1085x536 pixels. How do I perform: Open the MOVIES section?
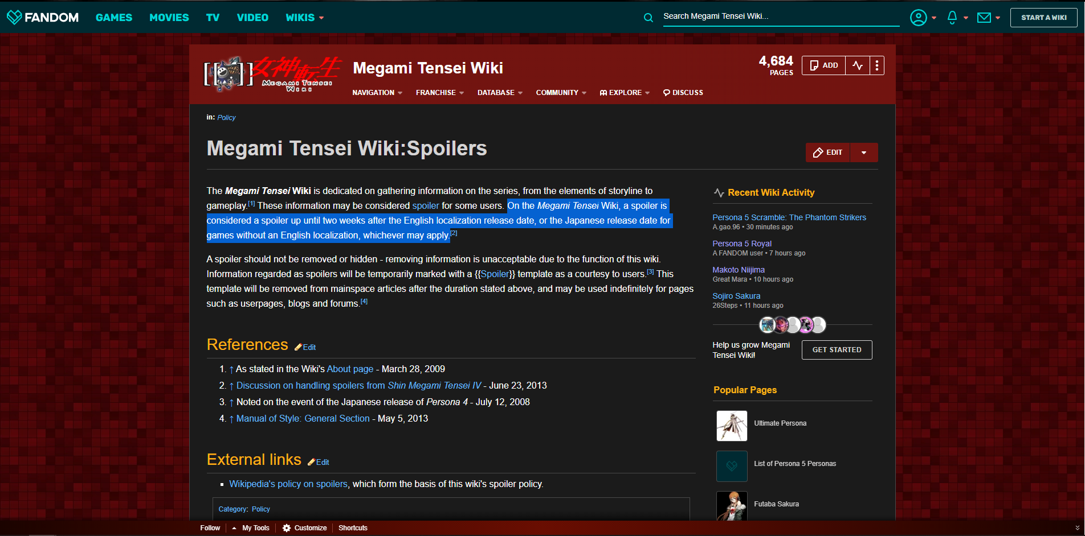[169, 18]
